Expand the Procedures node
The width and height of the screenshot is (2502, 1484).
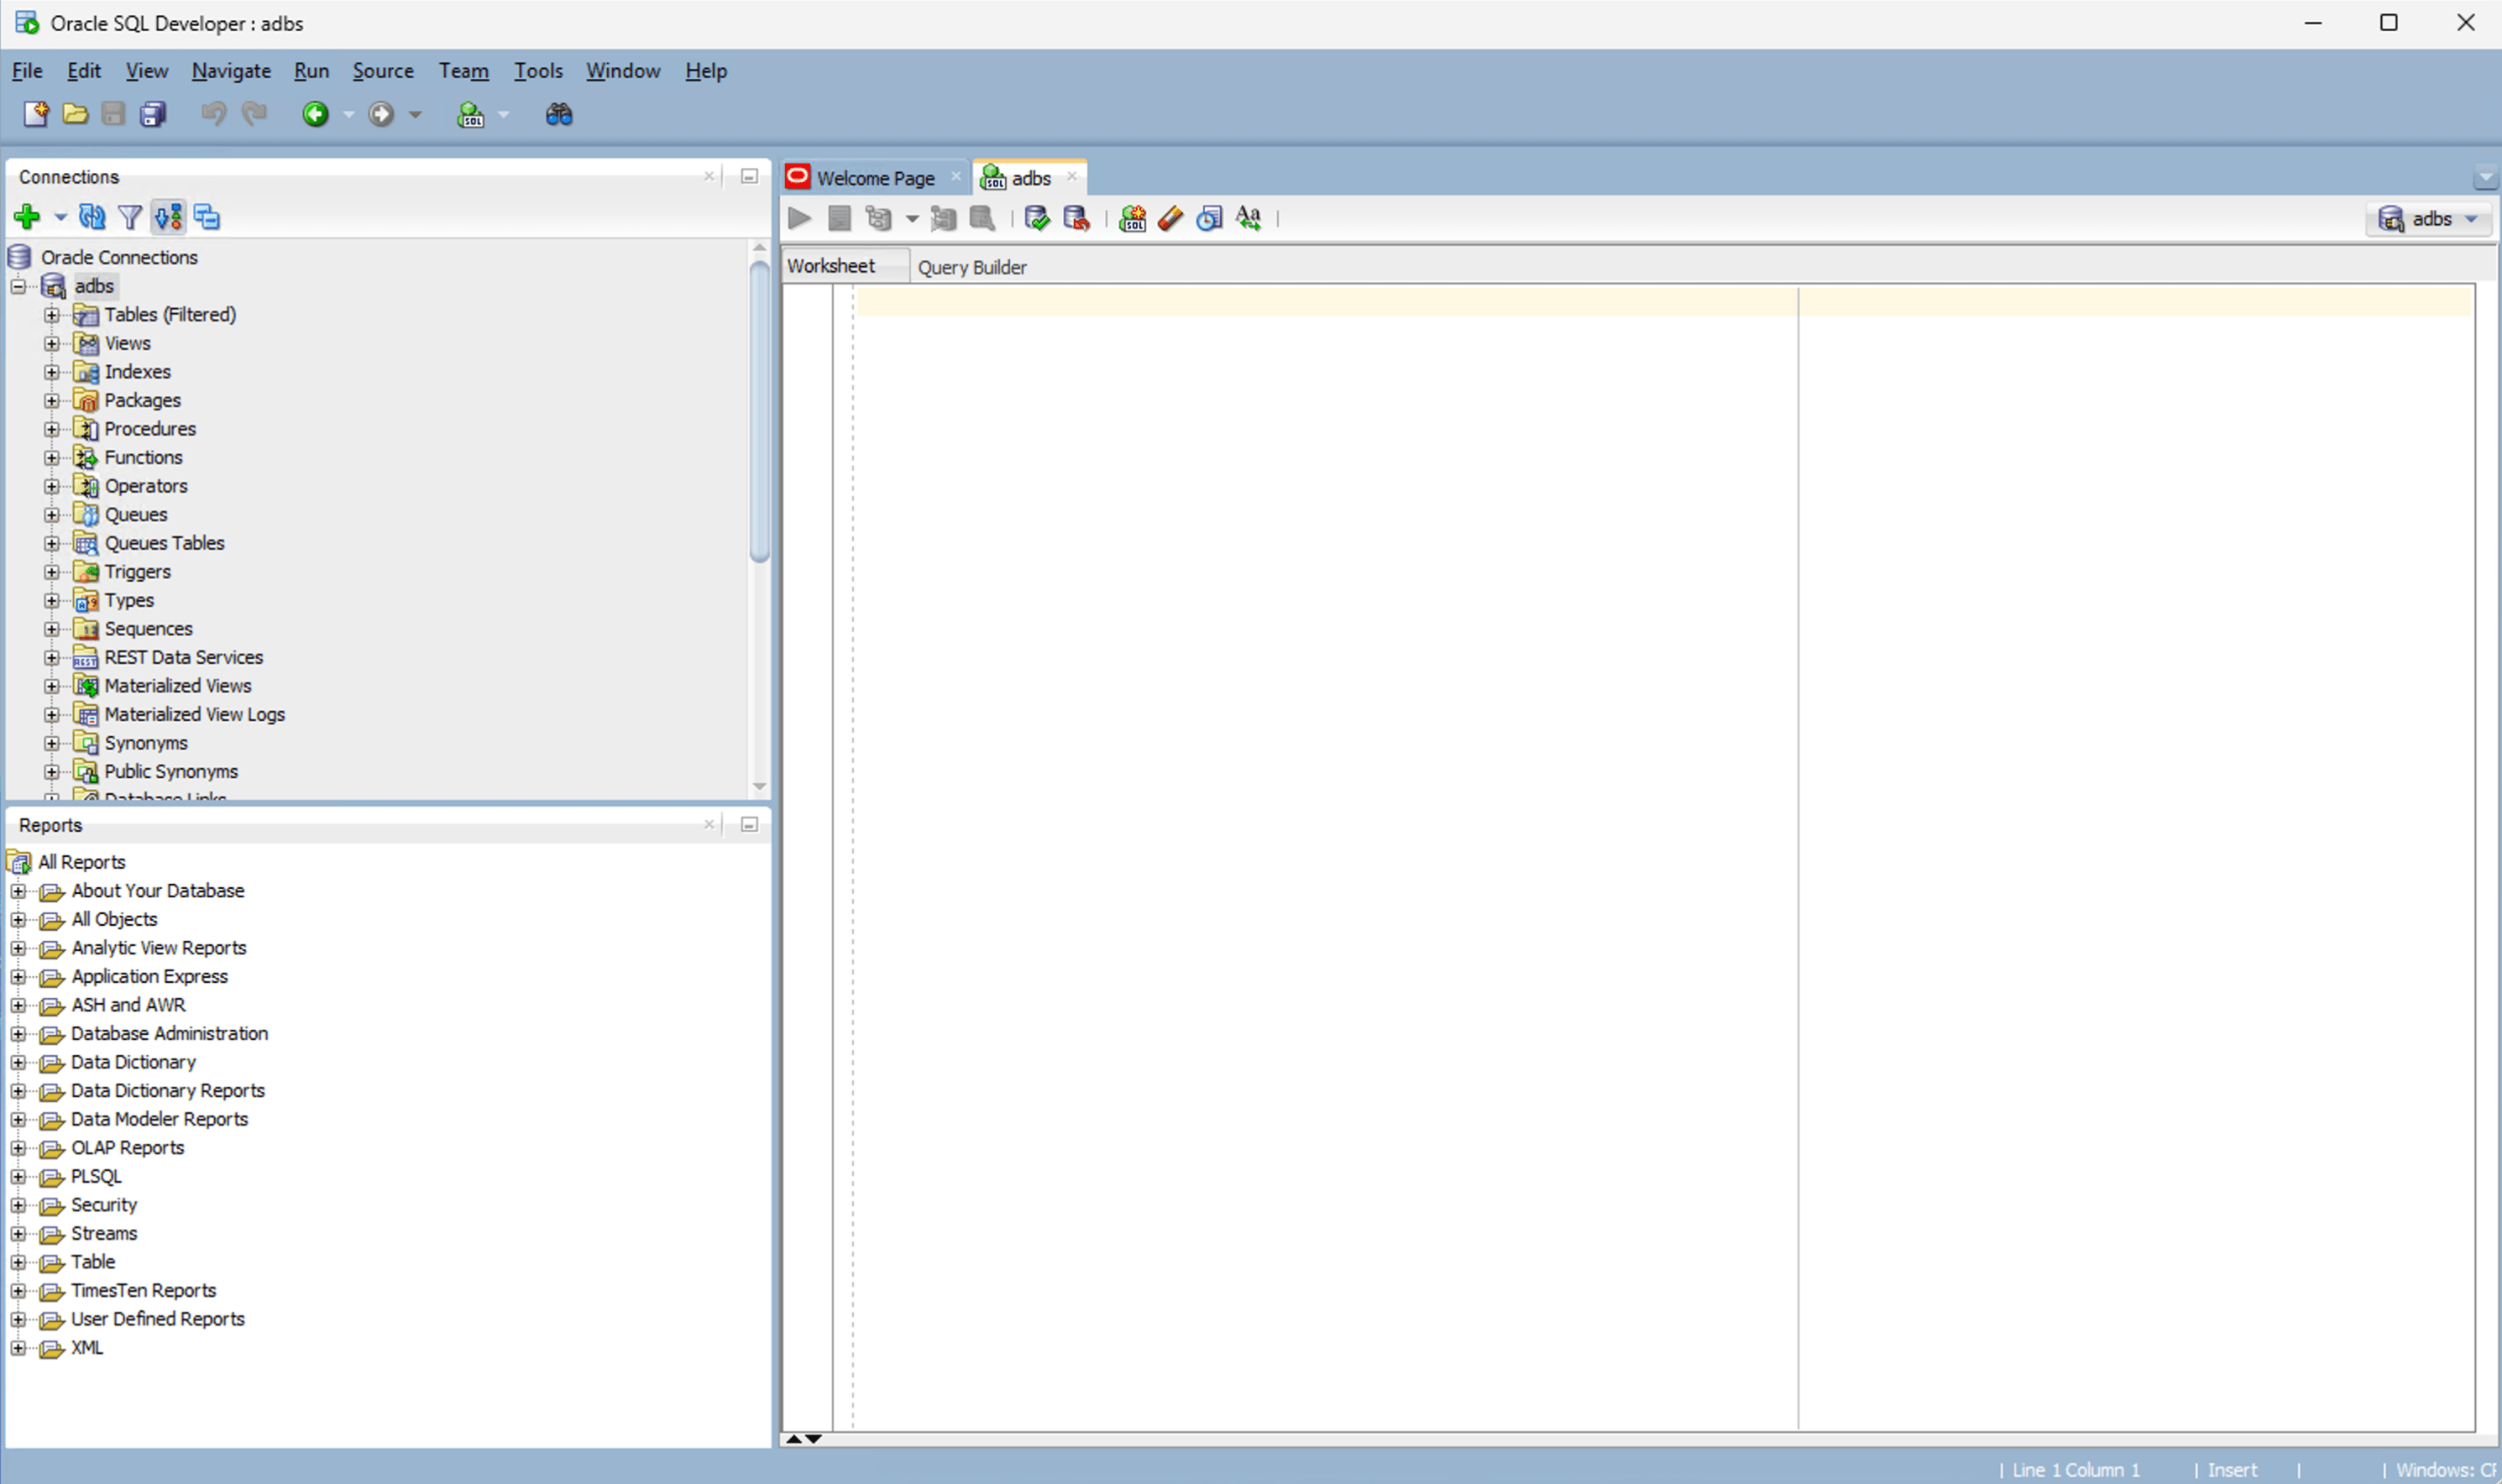51,429
